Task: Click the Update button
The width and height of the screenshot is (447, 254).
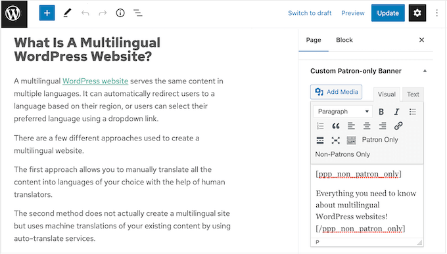Action: [388, 13]
